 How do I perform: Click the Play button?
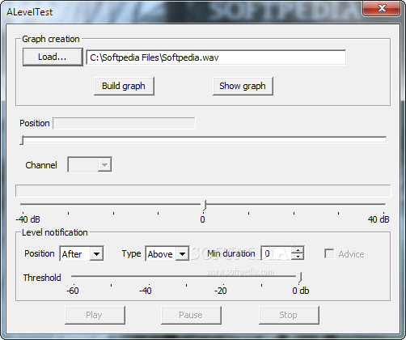point(95,315)
